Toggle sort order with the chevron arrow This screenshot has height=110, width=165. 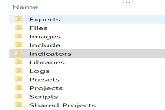tap(128, 2)
